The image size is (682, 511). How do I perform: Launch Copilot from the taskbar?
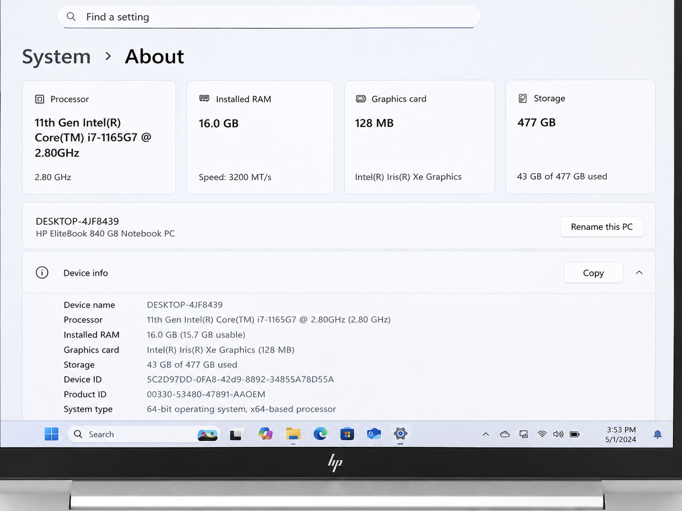266,434
